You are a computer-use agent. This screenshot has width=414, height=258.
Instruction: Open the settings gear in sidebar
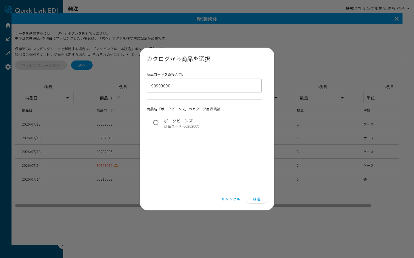point(8,67)
